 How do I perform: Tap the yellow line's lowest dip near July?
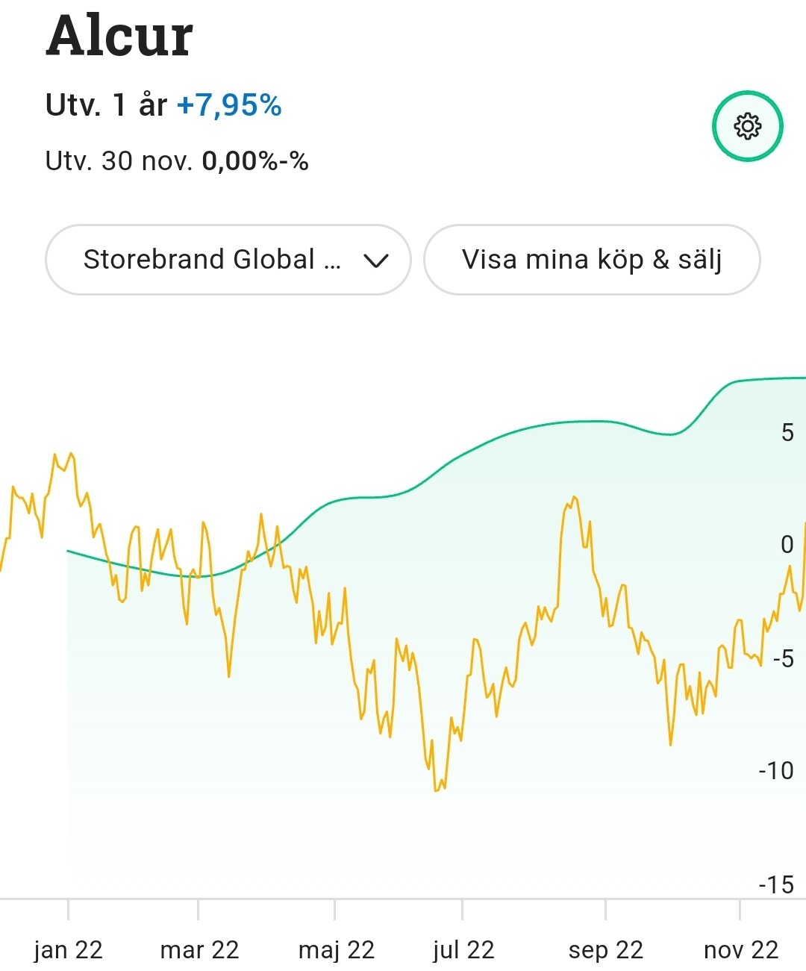437,790
